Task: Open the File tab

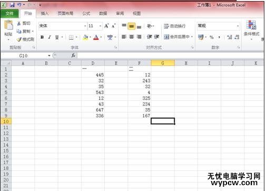Action: 9,13
